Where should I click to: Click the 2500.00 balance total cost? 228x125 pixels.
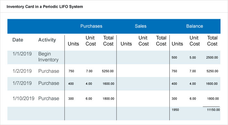click(212, 57)
